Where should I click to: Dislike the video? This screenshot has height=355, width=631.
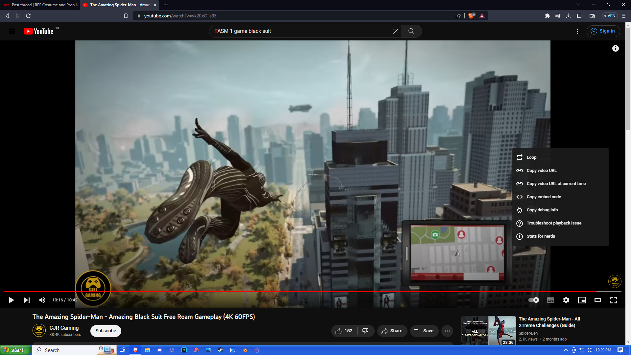tap(365, 331)
